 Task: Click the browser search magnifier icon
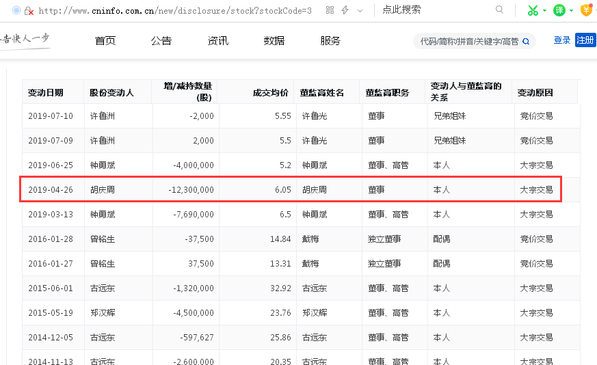click(x=499, y=10)
